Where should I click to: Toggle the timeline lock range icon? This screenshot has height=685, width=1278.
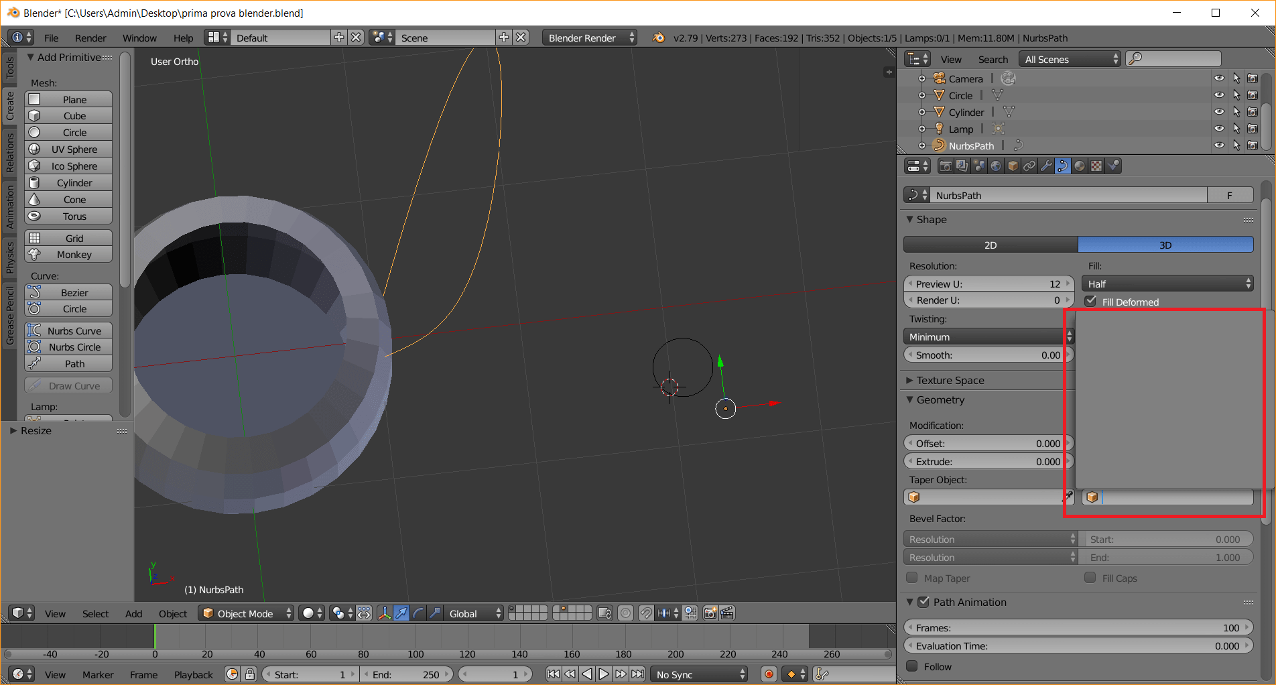click(250, 674)
